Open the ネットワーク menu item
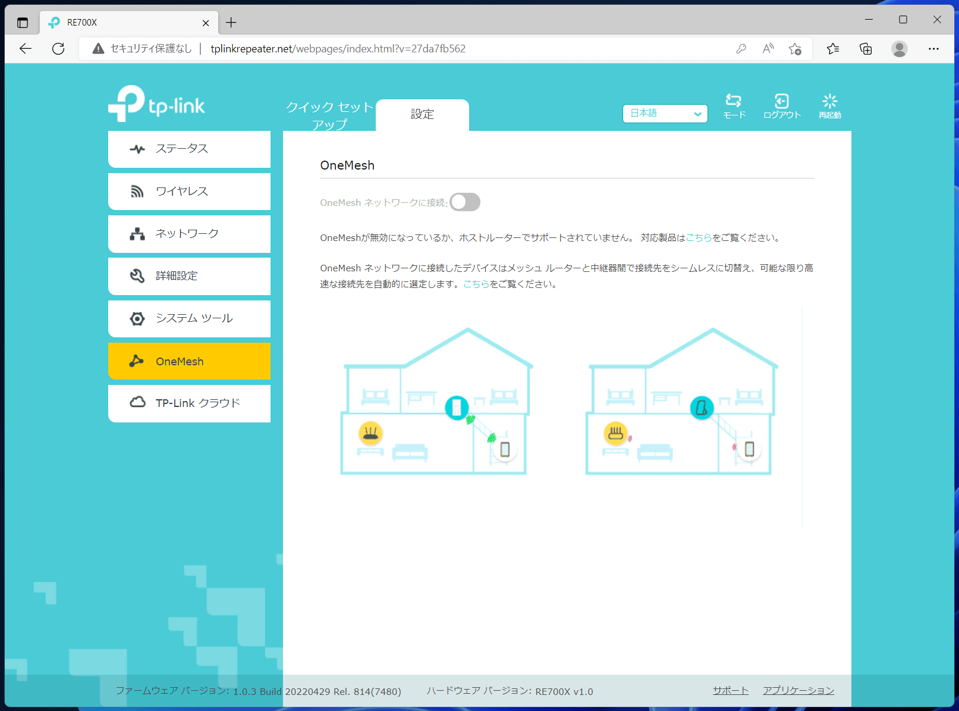959x711 pixels. tap(189, 233)
